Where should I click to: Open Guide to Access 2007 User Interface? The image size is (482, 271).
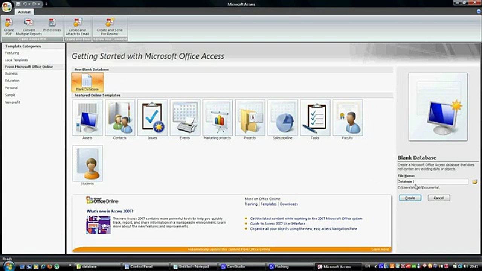[x=278, y=224]
